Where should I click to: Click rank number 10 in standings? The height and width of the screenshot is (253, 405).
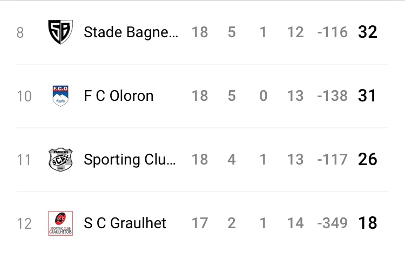click(x=24, y=97)
